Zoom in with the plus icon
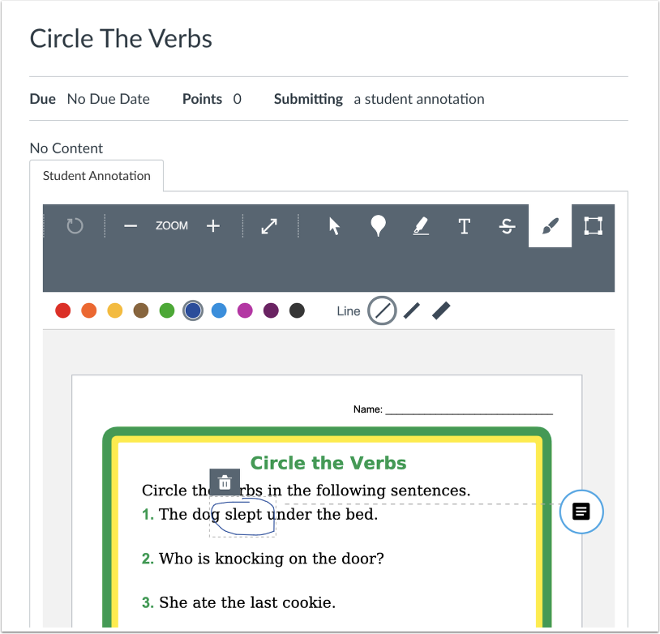This screenshot has width=660, height=634. point(213,226)
